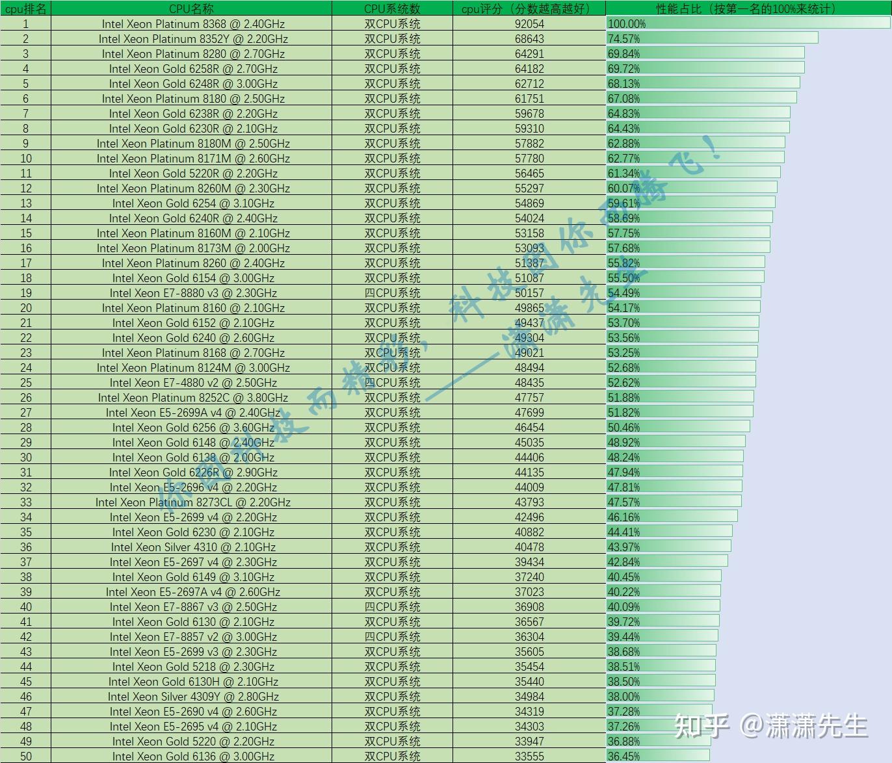Click the score value 92054
The width and height of the screenshot is (892, 763).
pyautogui.click(x=529, y=24)
